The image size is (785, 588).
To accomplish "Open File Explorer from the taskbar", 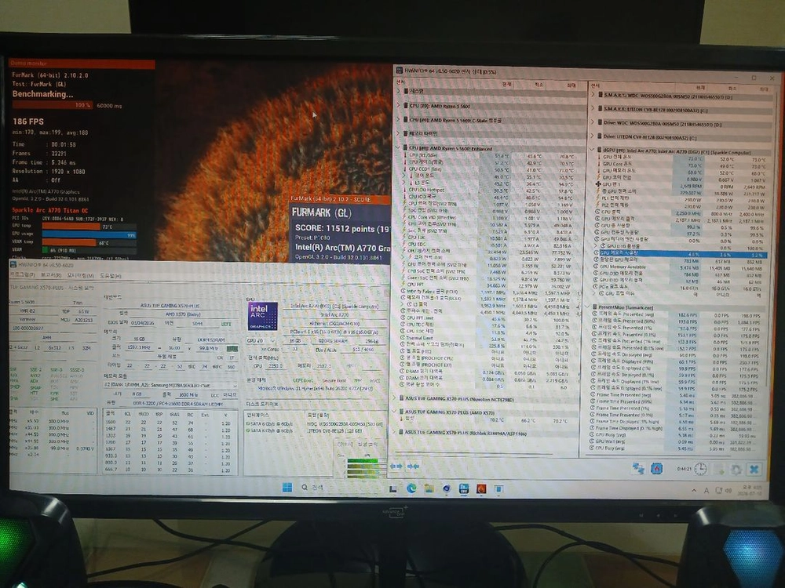I will click(x=429, y=488).
